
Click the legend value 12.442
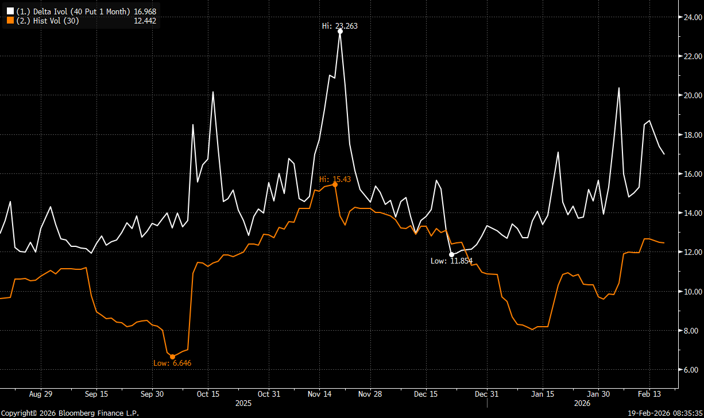(x=144, y=21)
